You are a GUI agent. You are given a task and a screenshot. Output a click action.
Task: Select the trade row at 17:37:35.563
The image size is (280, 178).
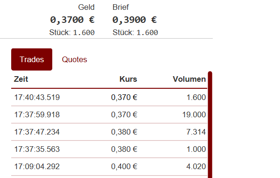(109, 149)
